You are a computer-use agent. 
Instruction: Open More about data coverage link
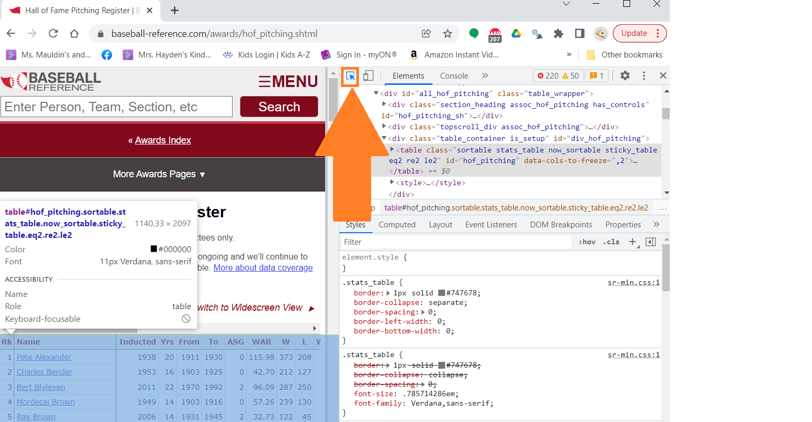[x=263, y=268]
